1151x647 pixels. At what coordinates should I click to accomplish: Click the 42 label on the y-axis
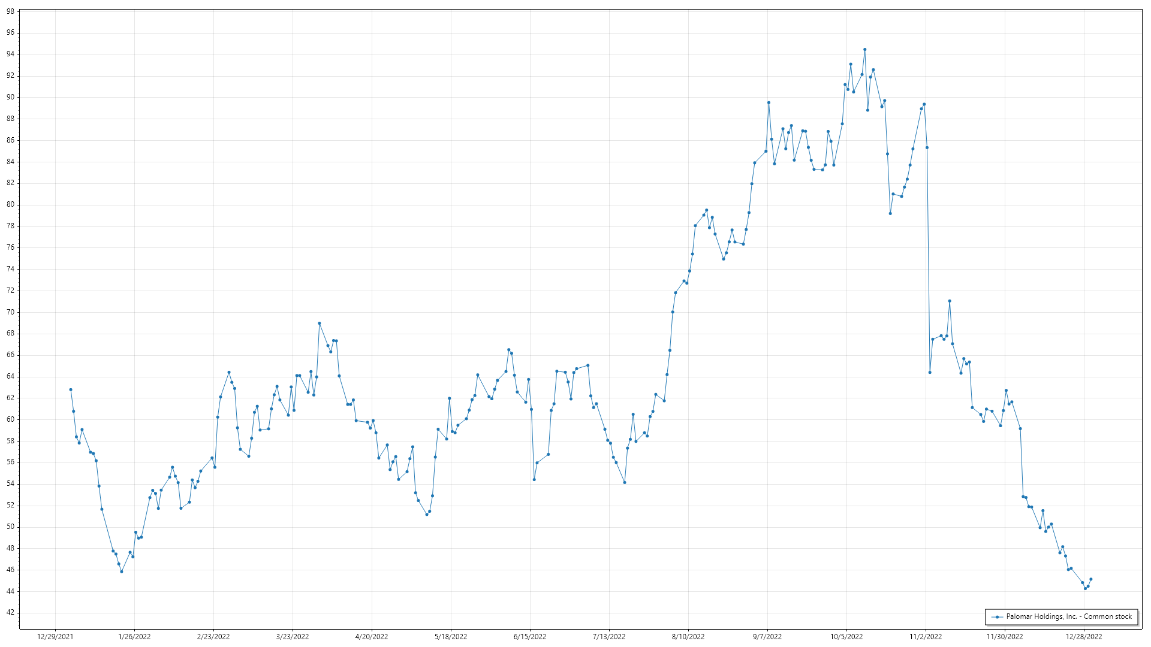[11, 613]
